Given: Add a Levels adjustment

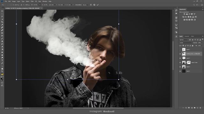Looking at the screenshot, I should [x=187, y=14].
